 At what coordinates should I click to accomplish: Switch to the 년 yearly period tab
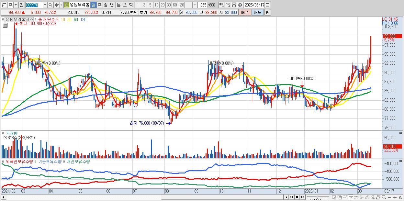(112, 5)
